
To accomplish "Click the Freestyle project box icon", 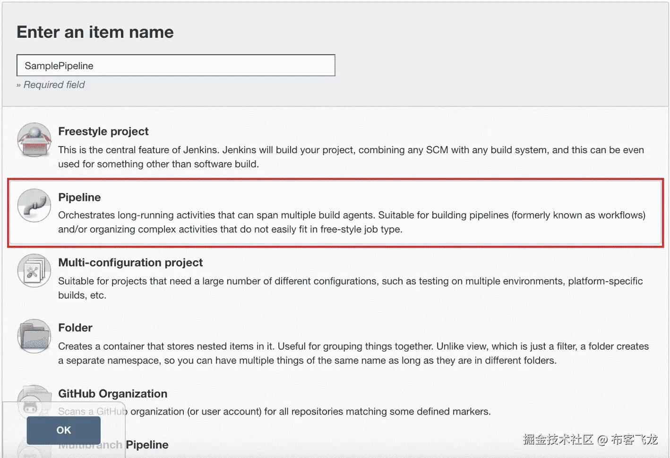I will pos(34,140).
